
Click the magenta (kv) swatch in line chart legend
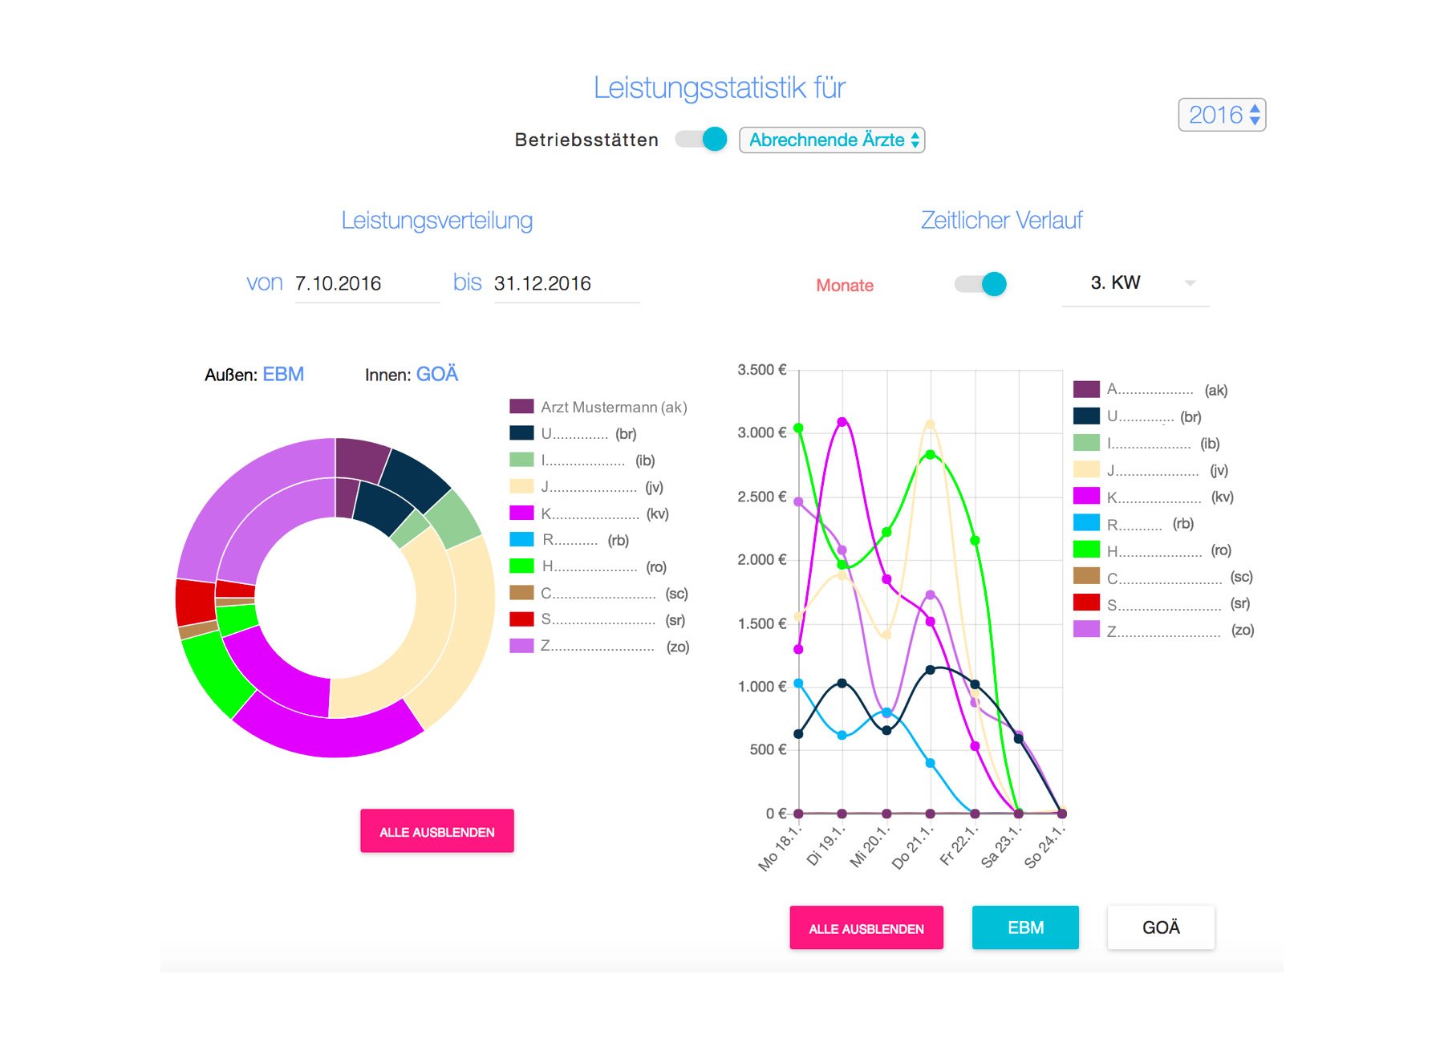click(1086, 496)
